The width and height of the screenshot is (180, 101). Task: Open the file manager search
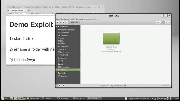click(160, 22)
